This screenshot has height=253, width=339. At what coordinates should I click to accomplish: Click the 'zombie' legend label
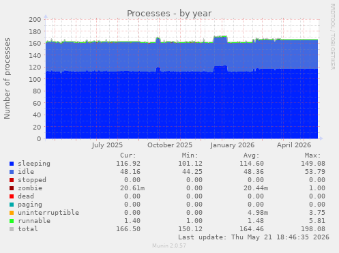[30, 188]
